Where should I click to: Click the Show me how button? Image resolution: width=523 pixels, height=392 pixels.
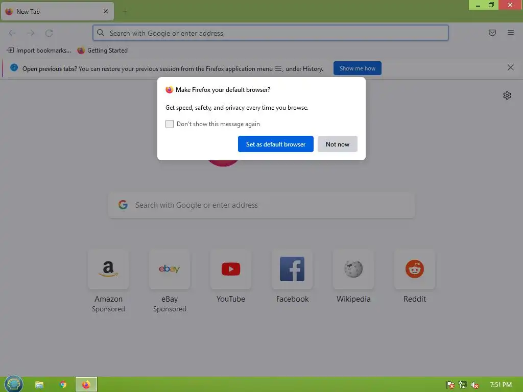357,68
